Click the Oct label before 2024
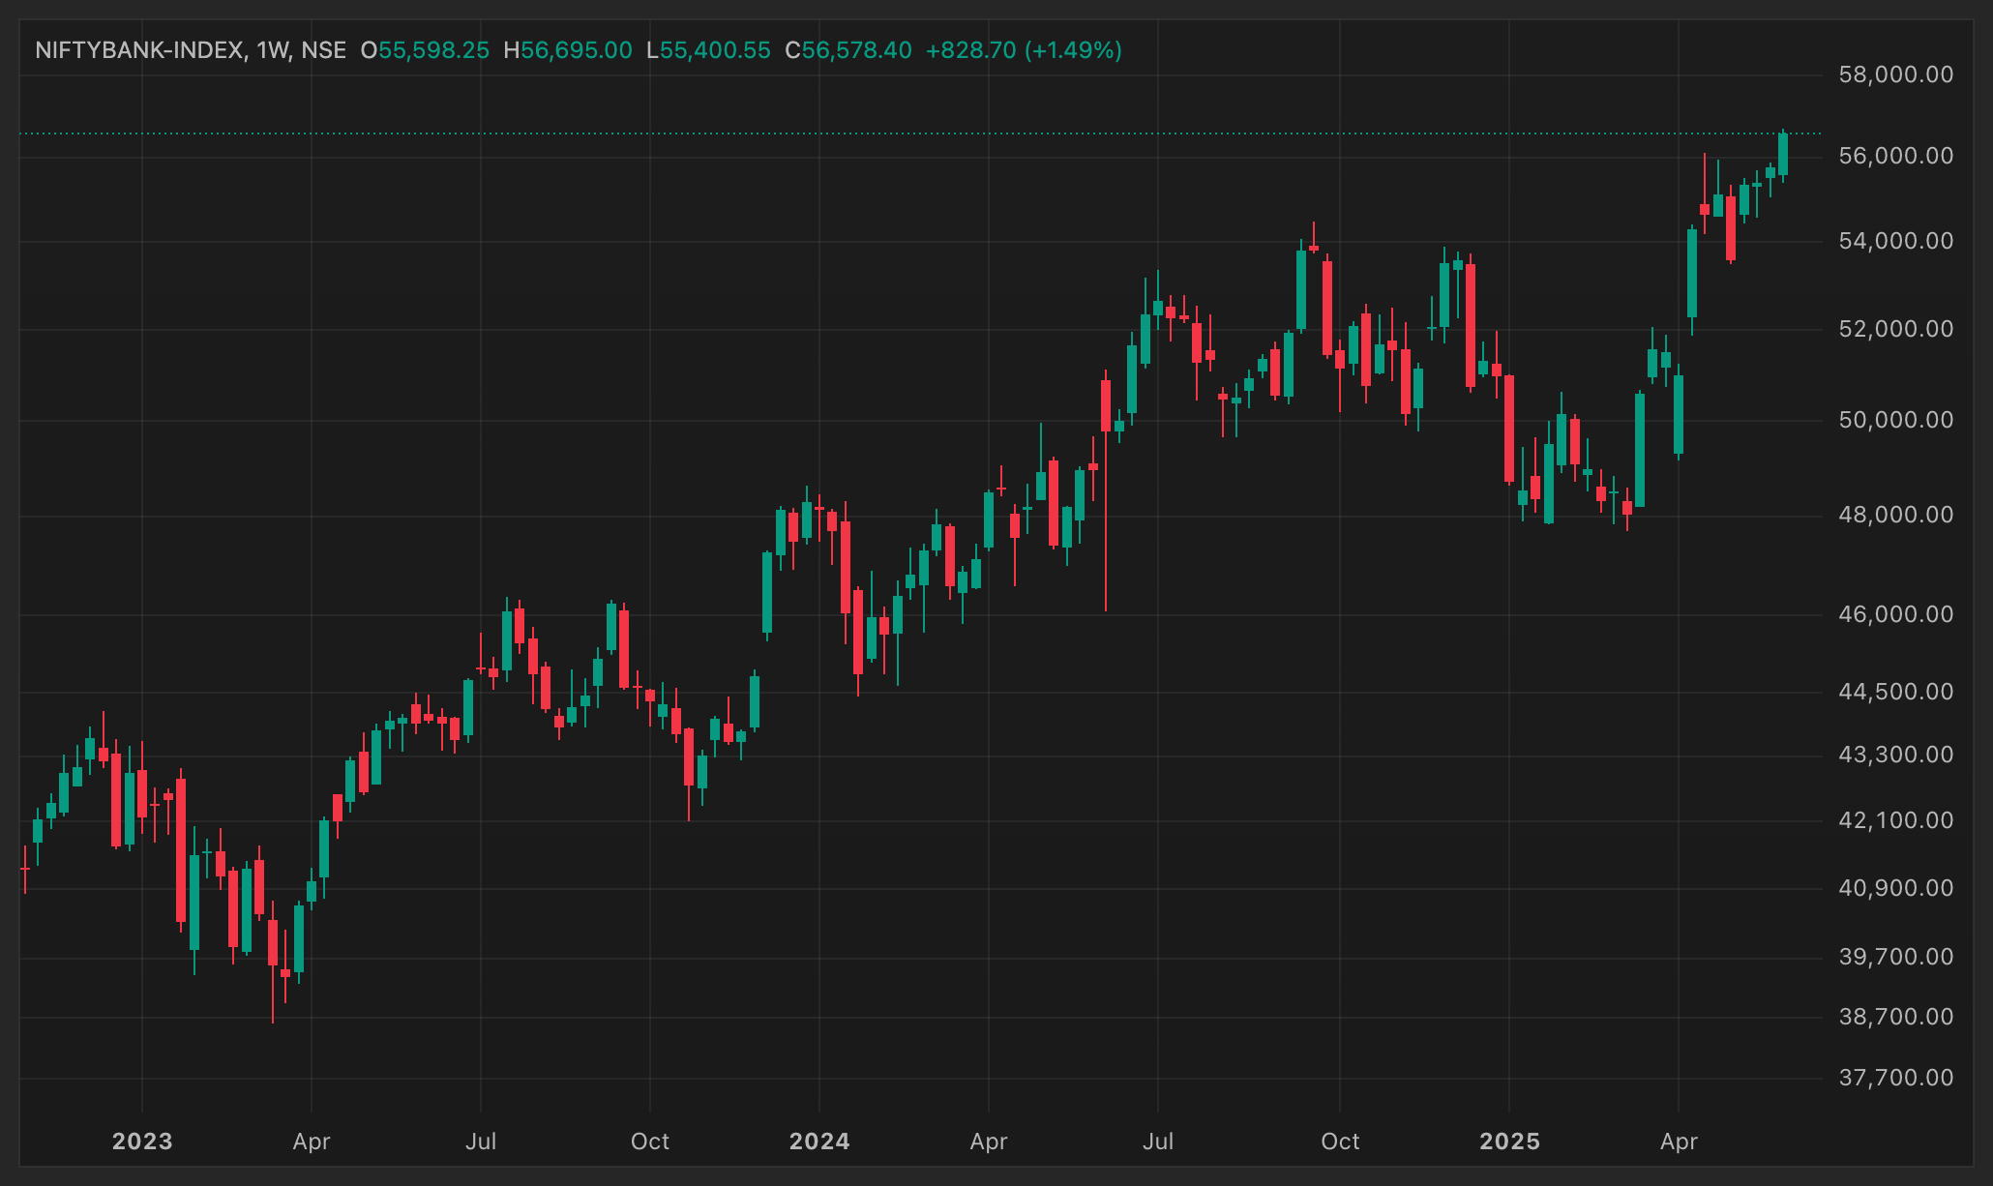This screenshot has width=1993, height=1186. (x=650, y=1142)
